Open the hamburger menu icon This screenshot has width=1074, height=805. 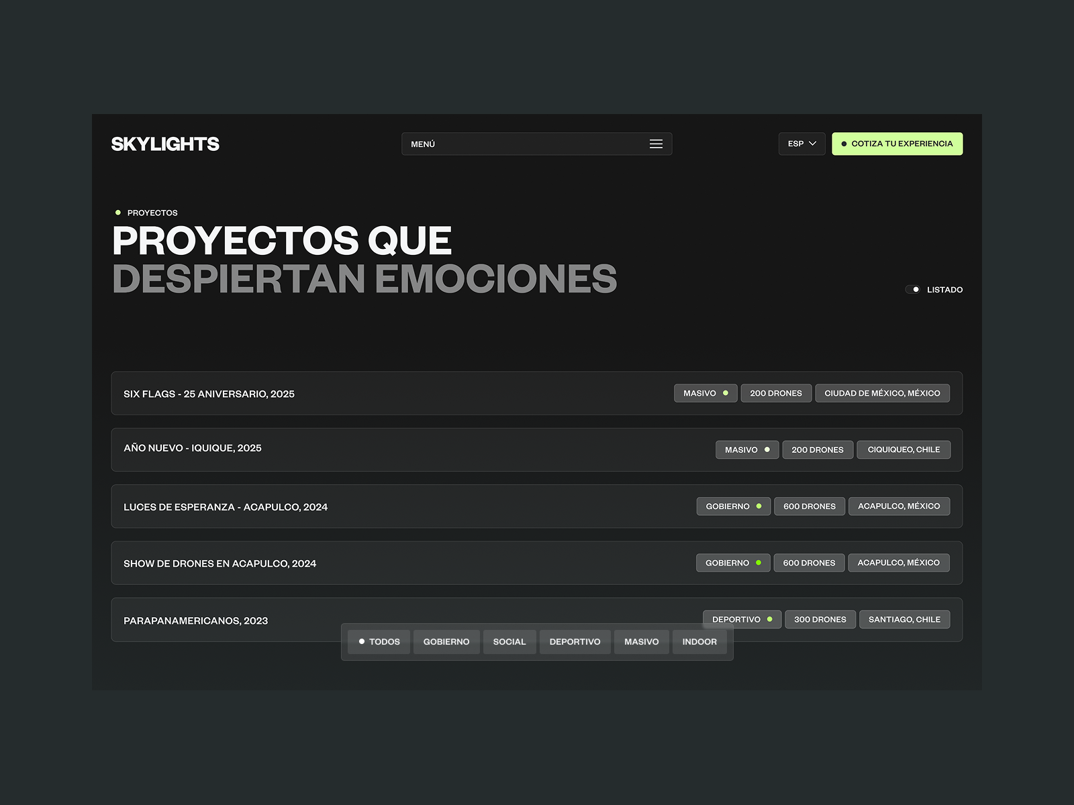656,143
